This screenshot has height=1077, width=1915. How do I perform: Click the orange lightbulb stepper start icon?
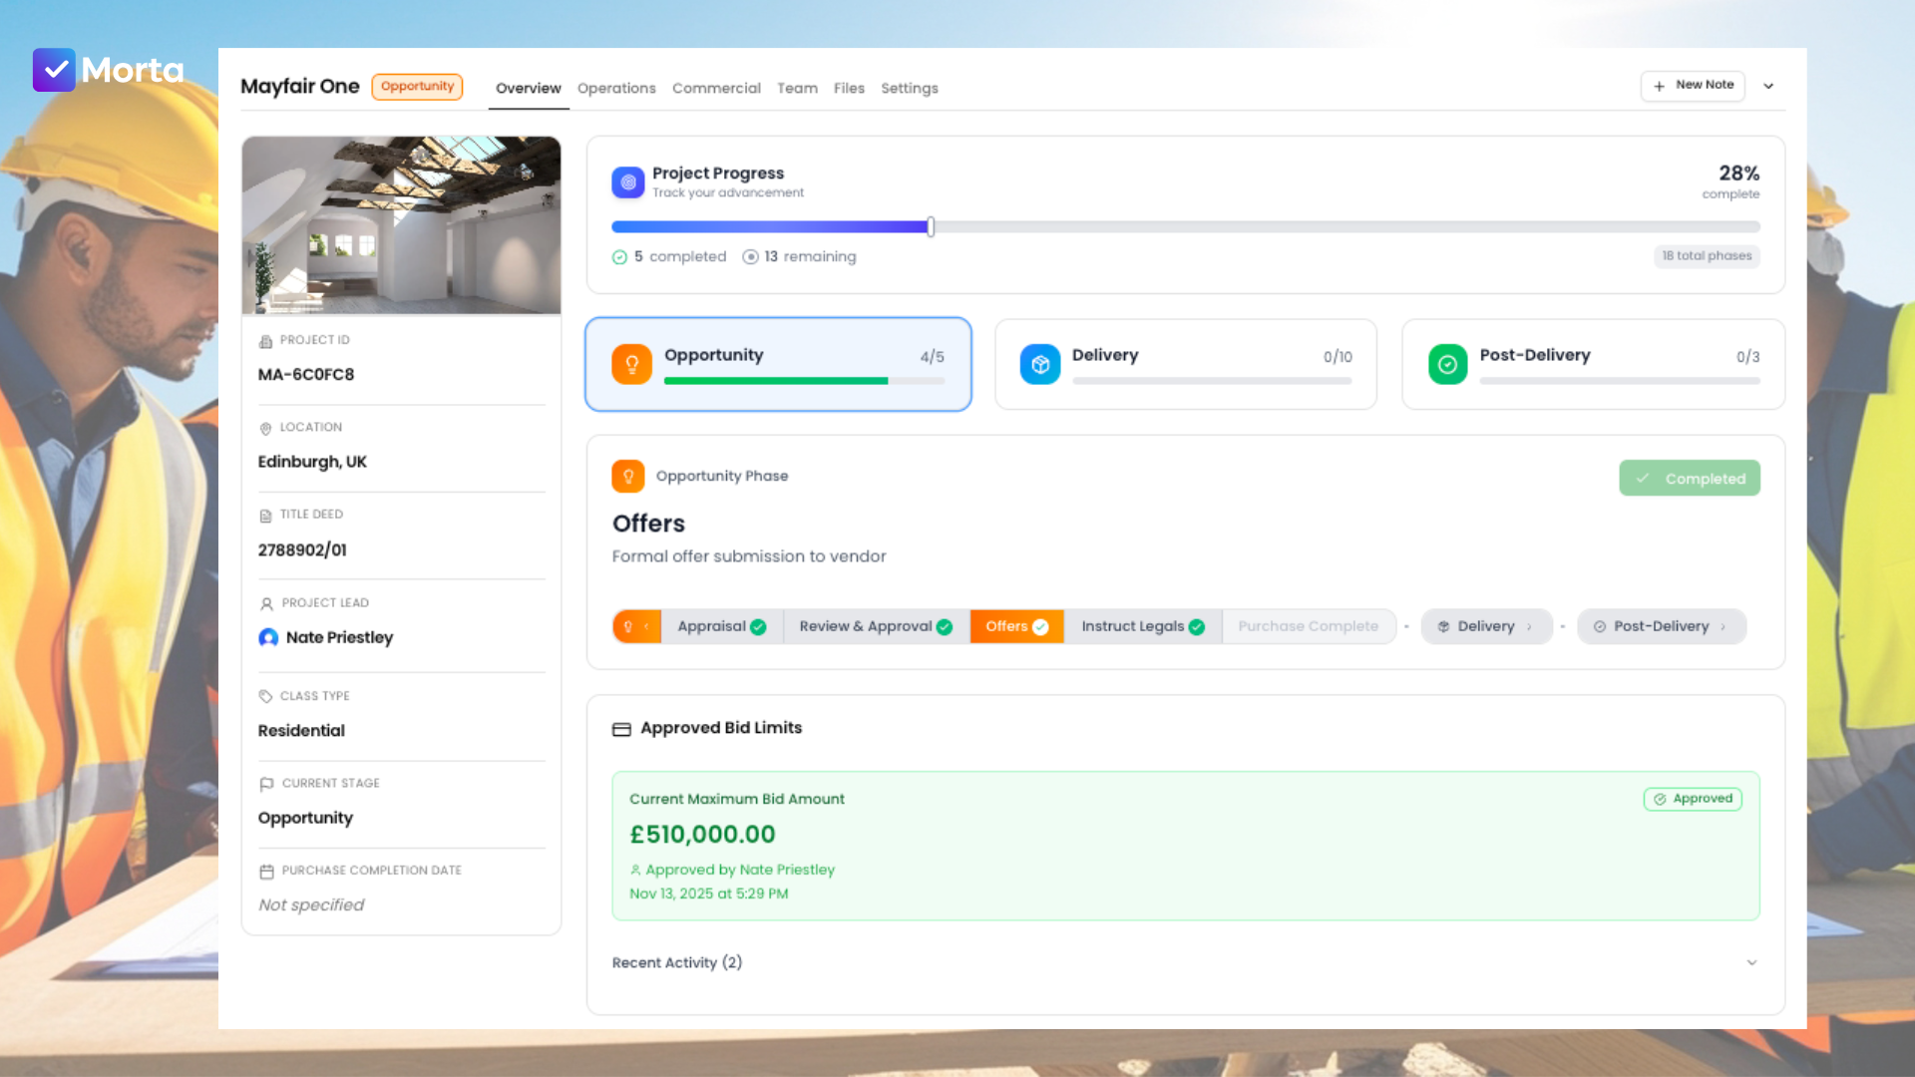coord(628,626)
